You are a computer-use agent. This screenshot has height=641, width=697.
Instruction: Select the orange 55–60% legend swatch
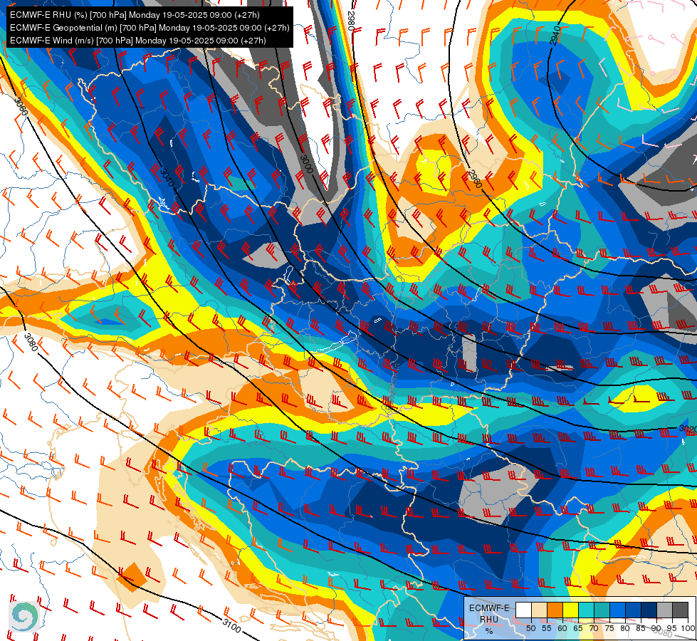coord(555,610)
